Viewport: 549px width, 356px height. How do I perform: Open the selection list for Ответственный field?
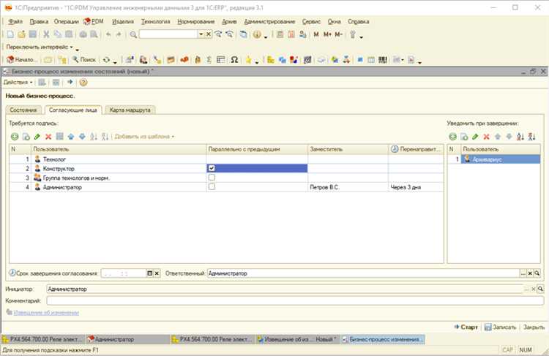523,273
